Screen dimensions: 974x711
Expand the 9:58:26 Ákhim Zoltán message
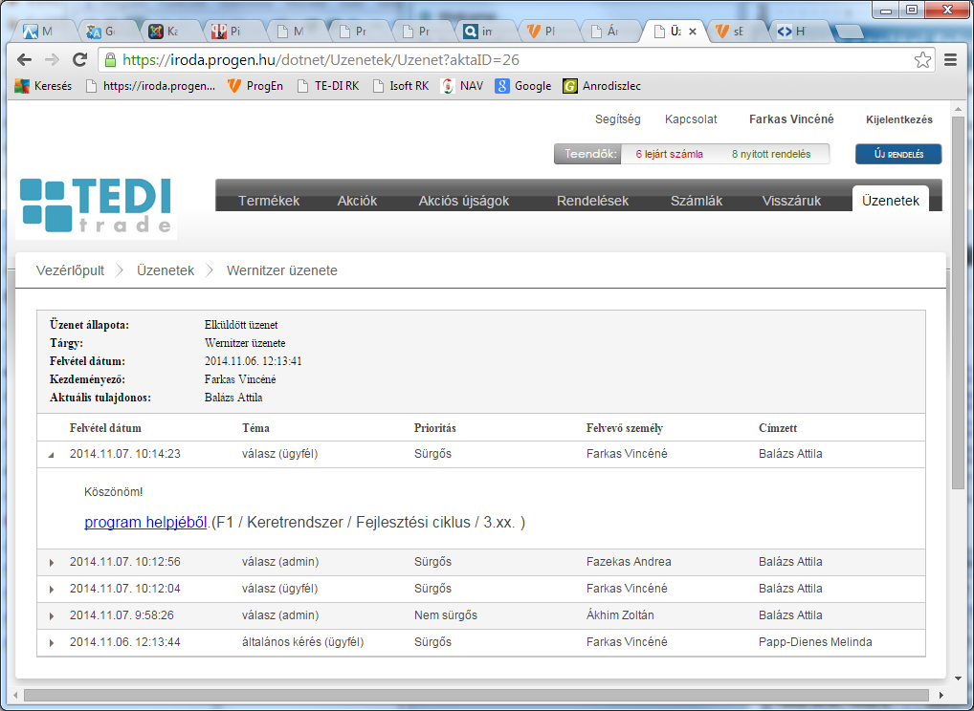(x=52, y=616)
